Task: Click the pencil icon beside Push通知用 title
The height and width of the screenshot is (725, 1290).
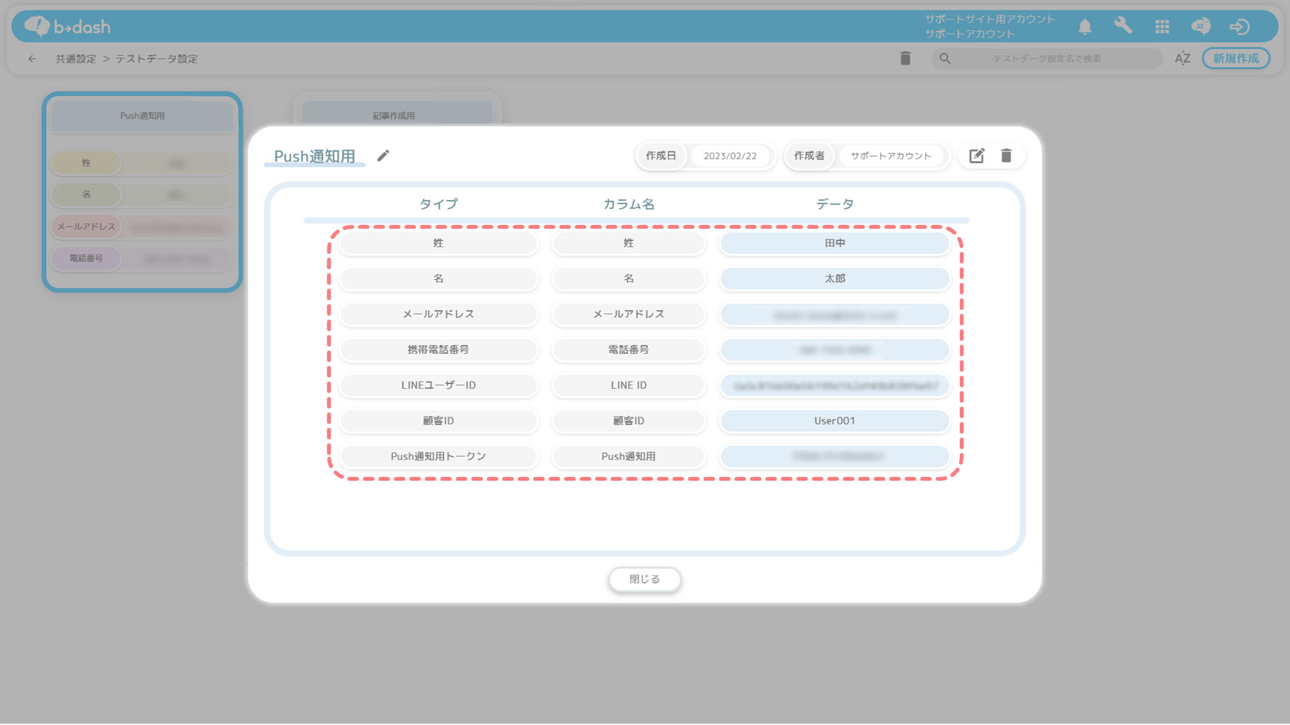Action: click(x=383, y=156)
